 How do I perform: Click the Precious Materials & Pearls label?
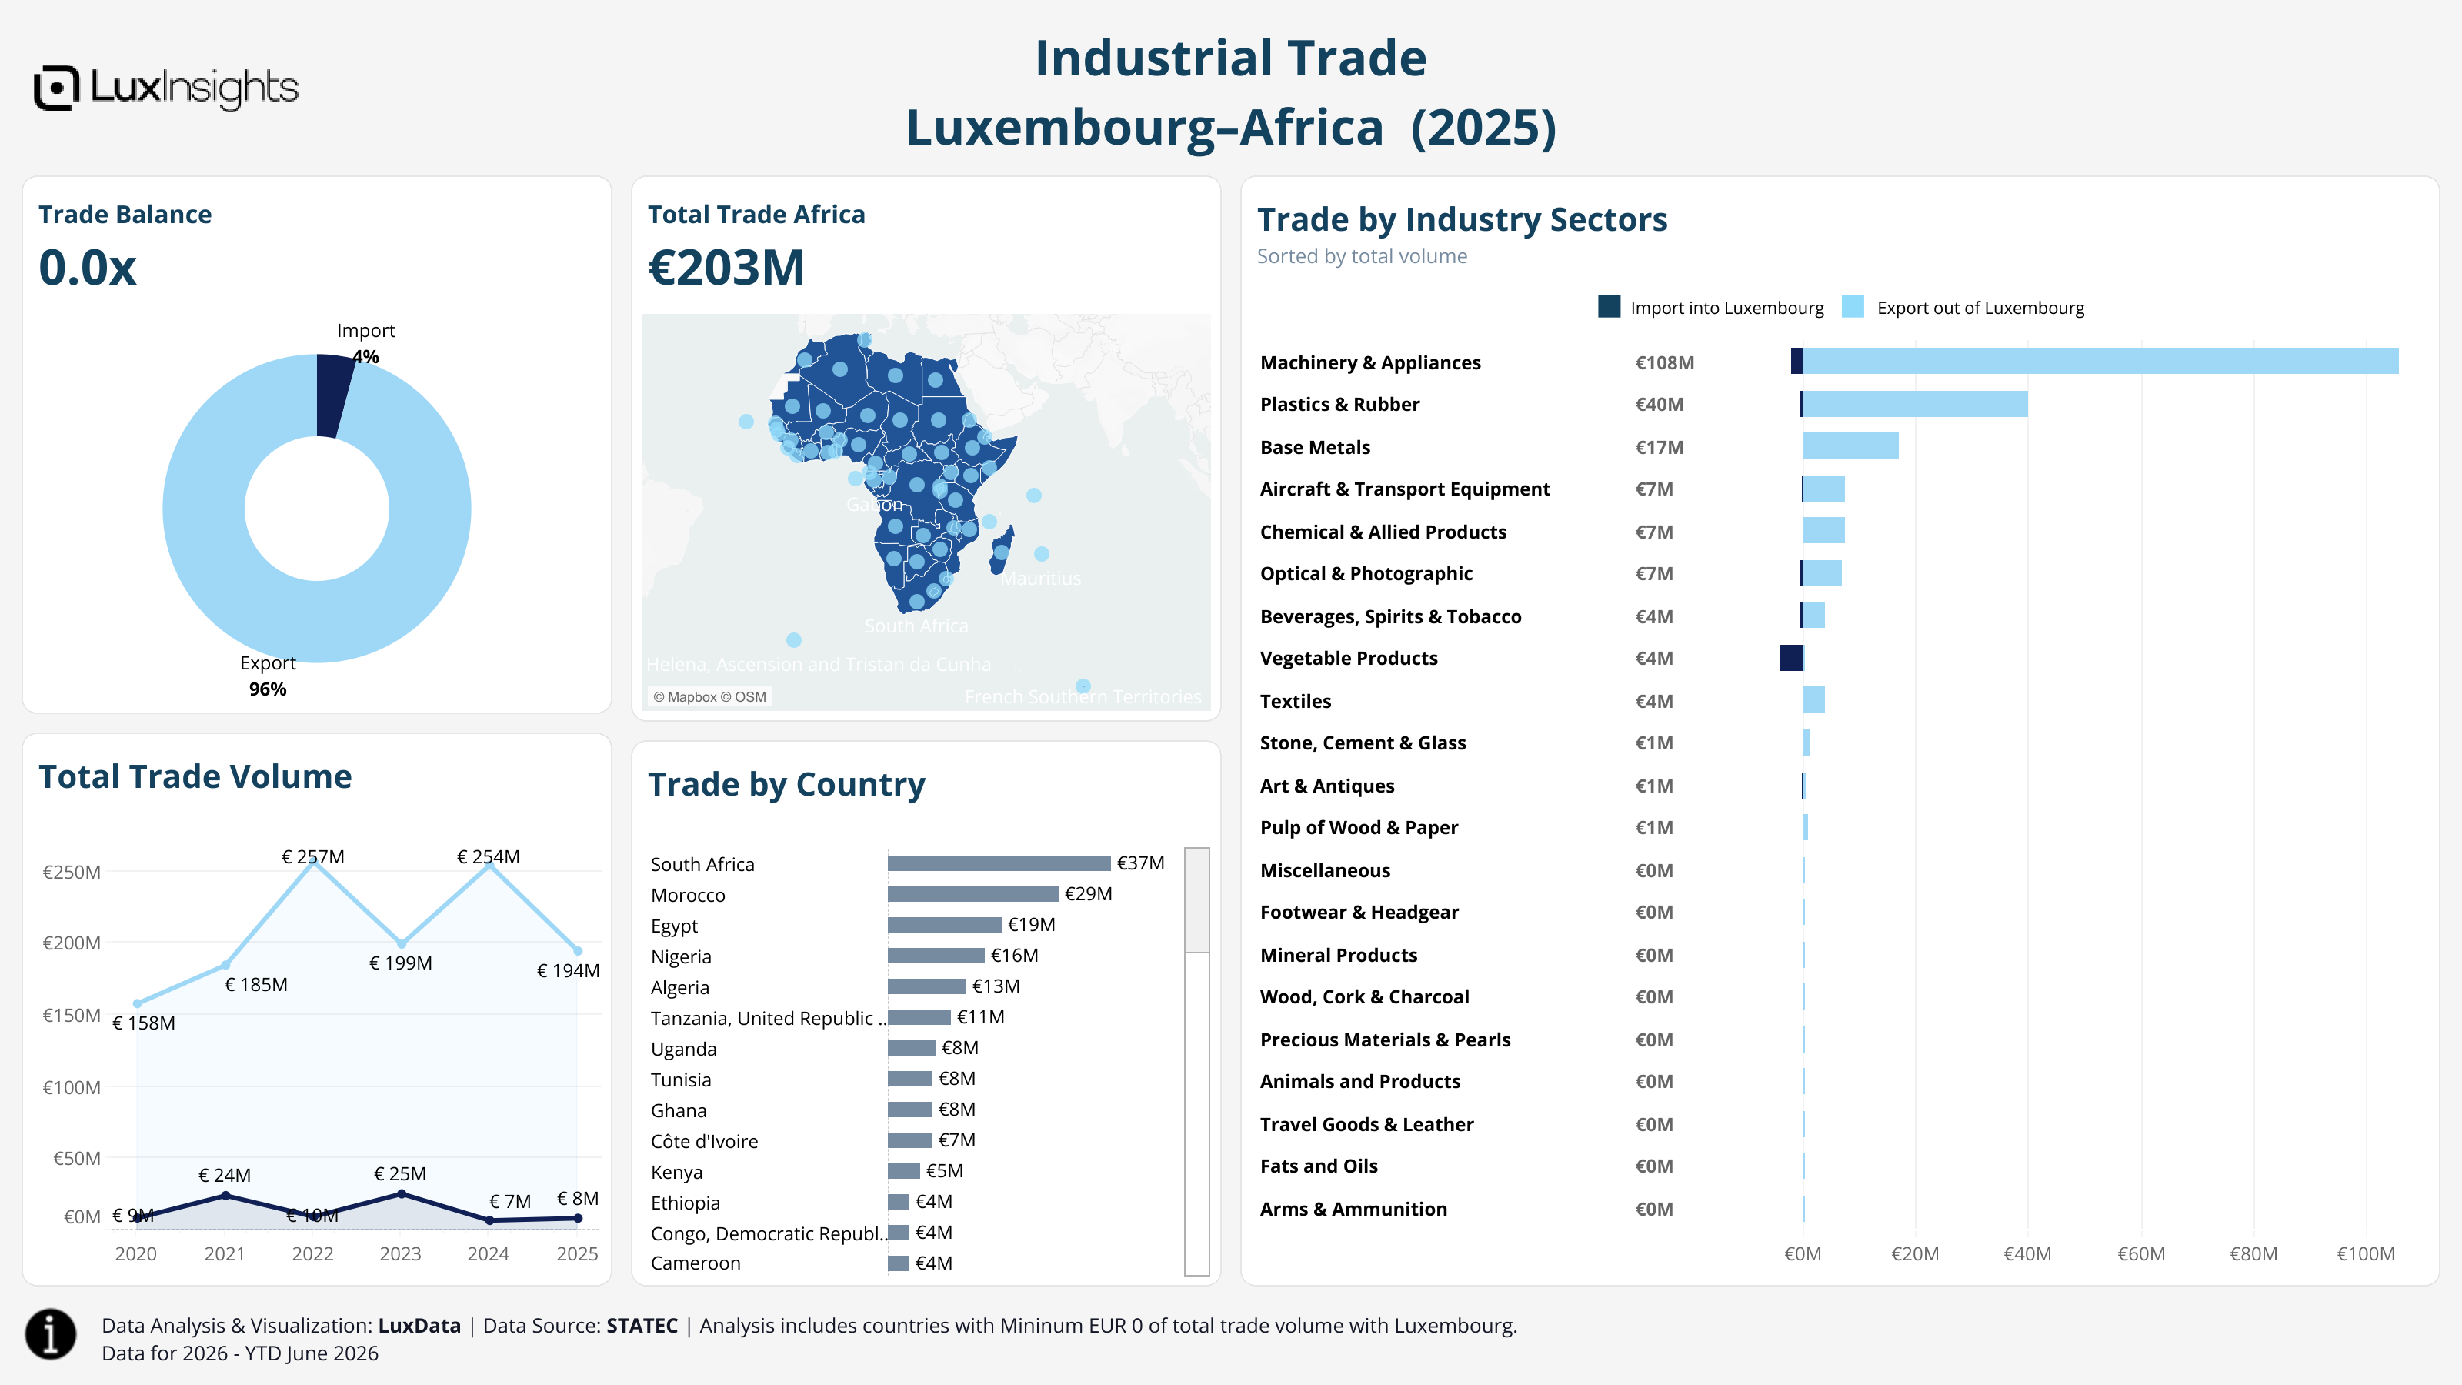(1385, 1039)
